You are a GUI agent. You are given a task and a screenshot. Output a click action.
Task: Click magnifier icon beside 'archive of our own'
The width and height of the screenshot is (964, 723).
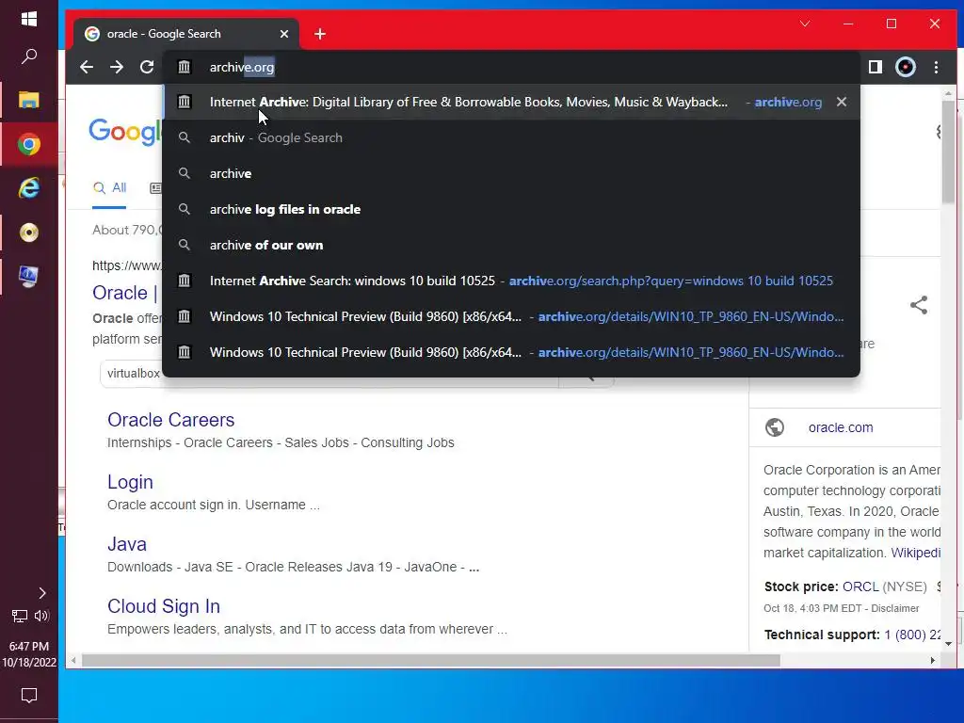[x=184, y=245]
